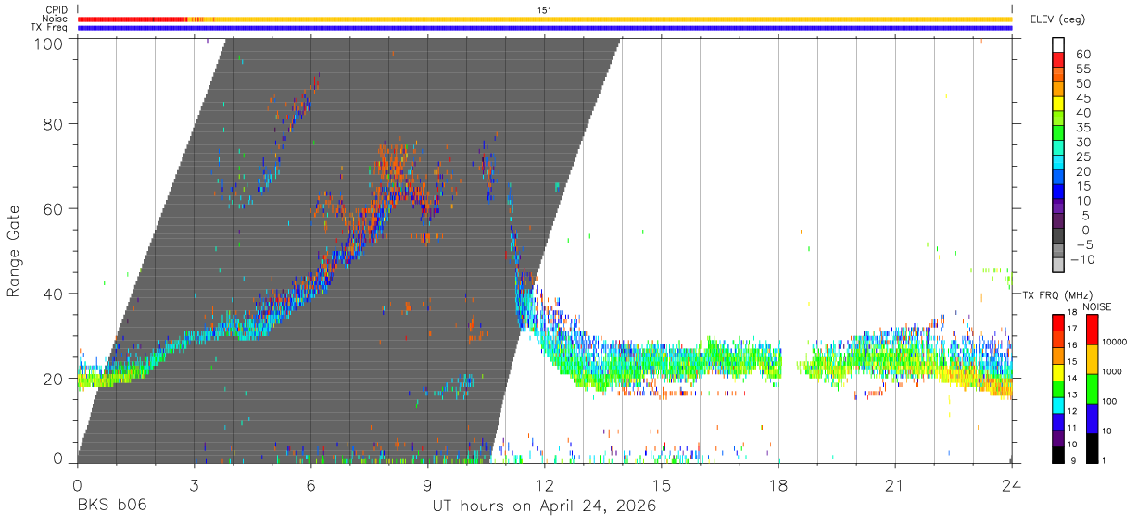The height and width of the screenshot is (525, 1138).
Task: Click the red swatch in ELEV colorbar
Action: pos(1058,60)
